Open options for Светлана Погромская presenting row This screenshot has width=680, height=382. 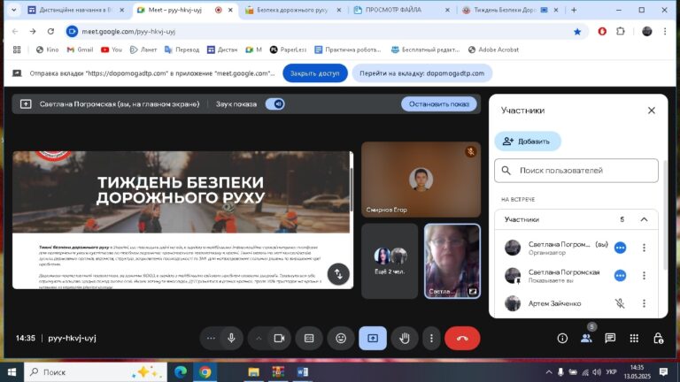coord(644,276)
